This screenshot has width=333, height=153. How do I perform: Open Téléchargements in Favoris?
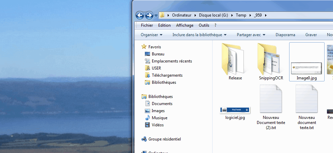tap(167, 75)
